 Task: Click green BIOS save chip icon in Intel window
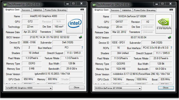point(80,37)
